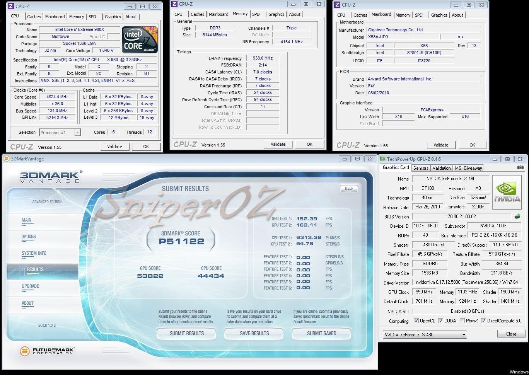Toggle the CUDA checkbox
This screenshot has height=375, width=529.
(440, 321)
